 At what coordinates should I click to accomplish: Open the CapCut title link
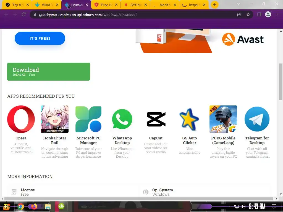coord(156,138)
